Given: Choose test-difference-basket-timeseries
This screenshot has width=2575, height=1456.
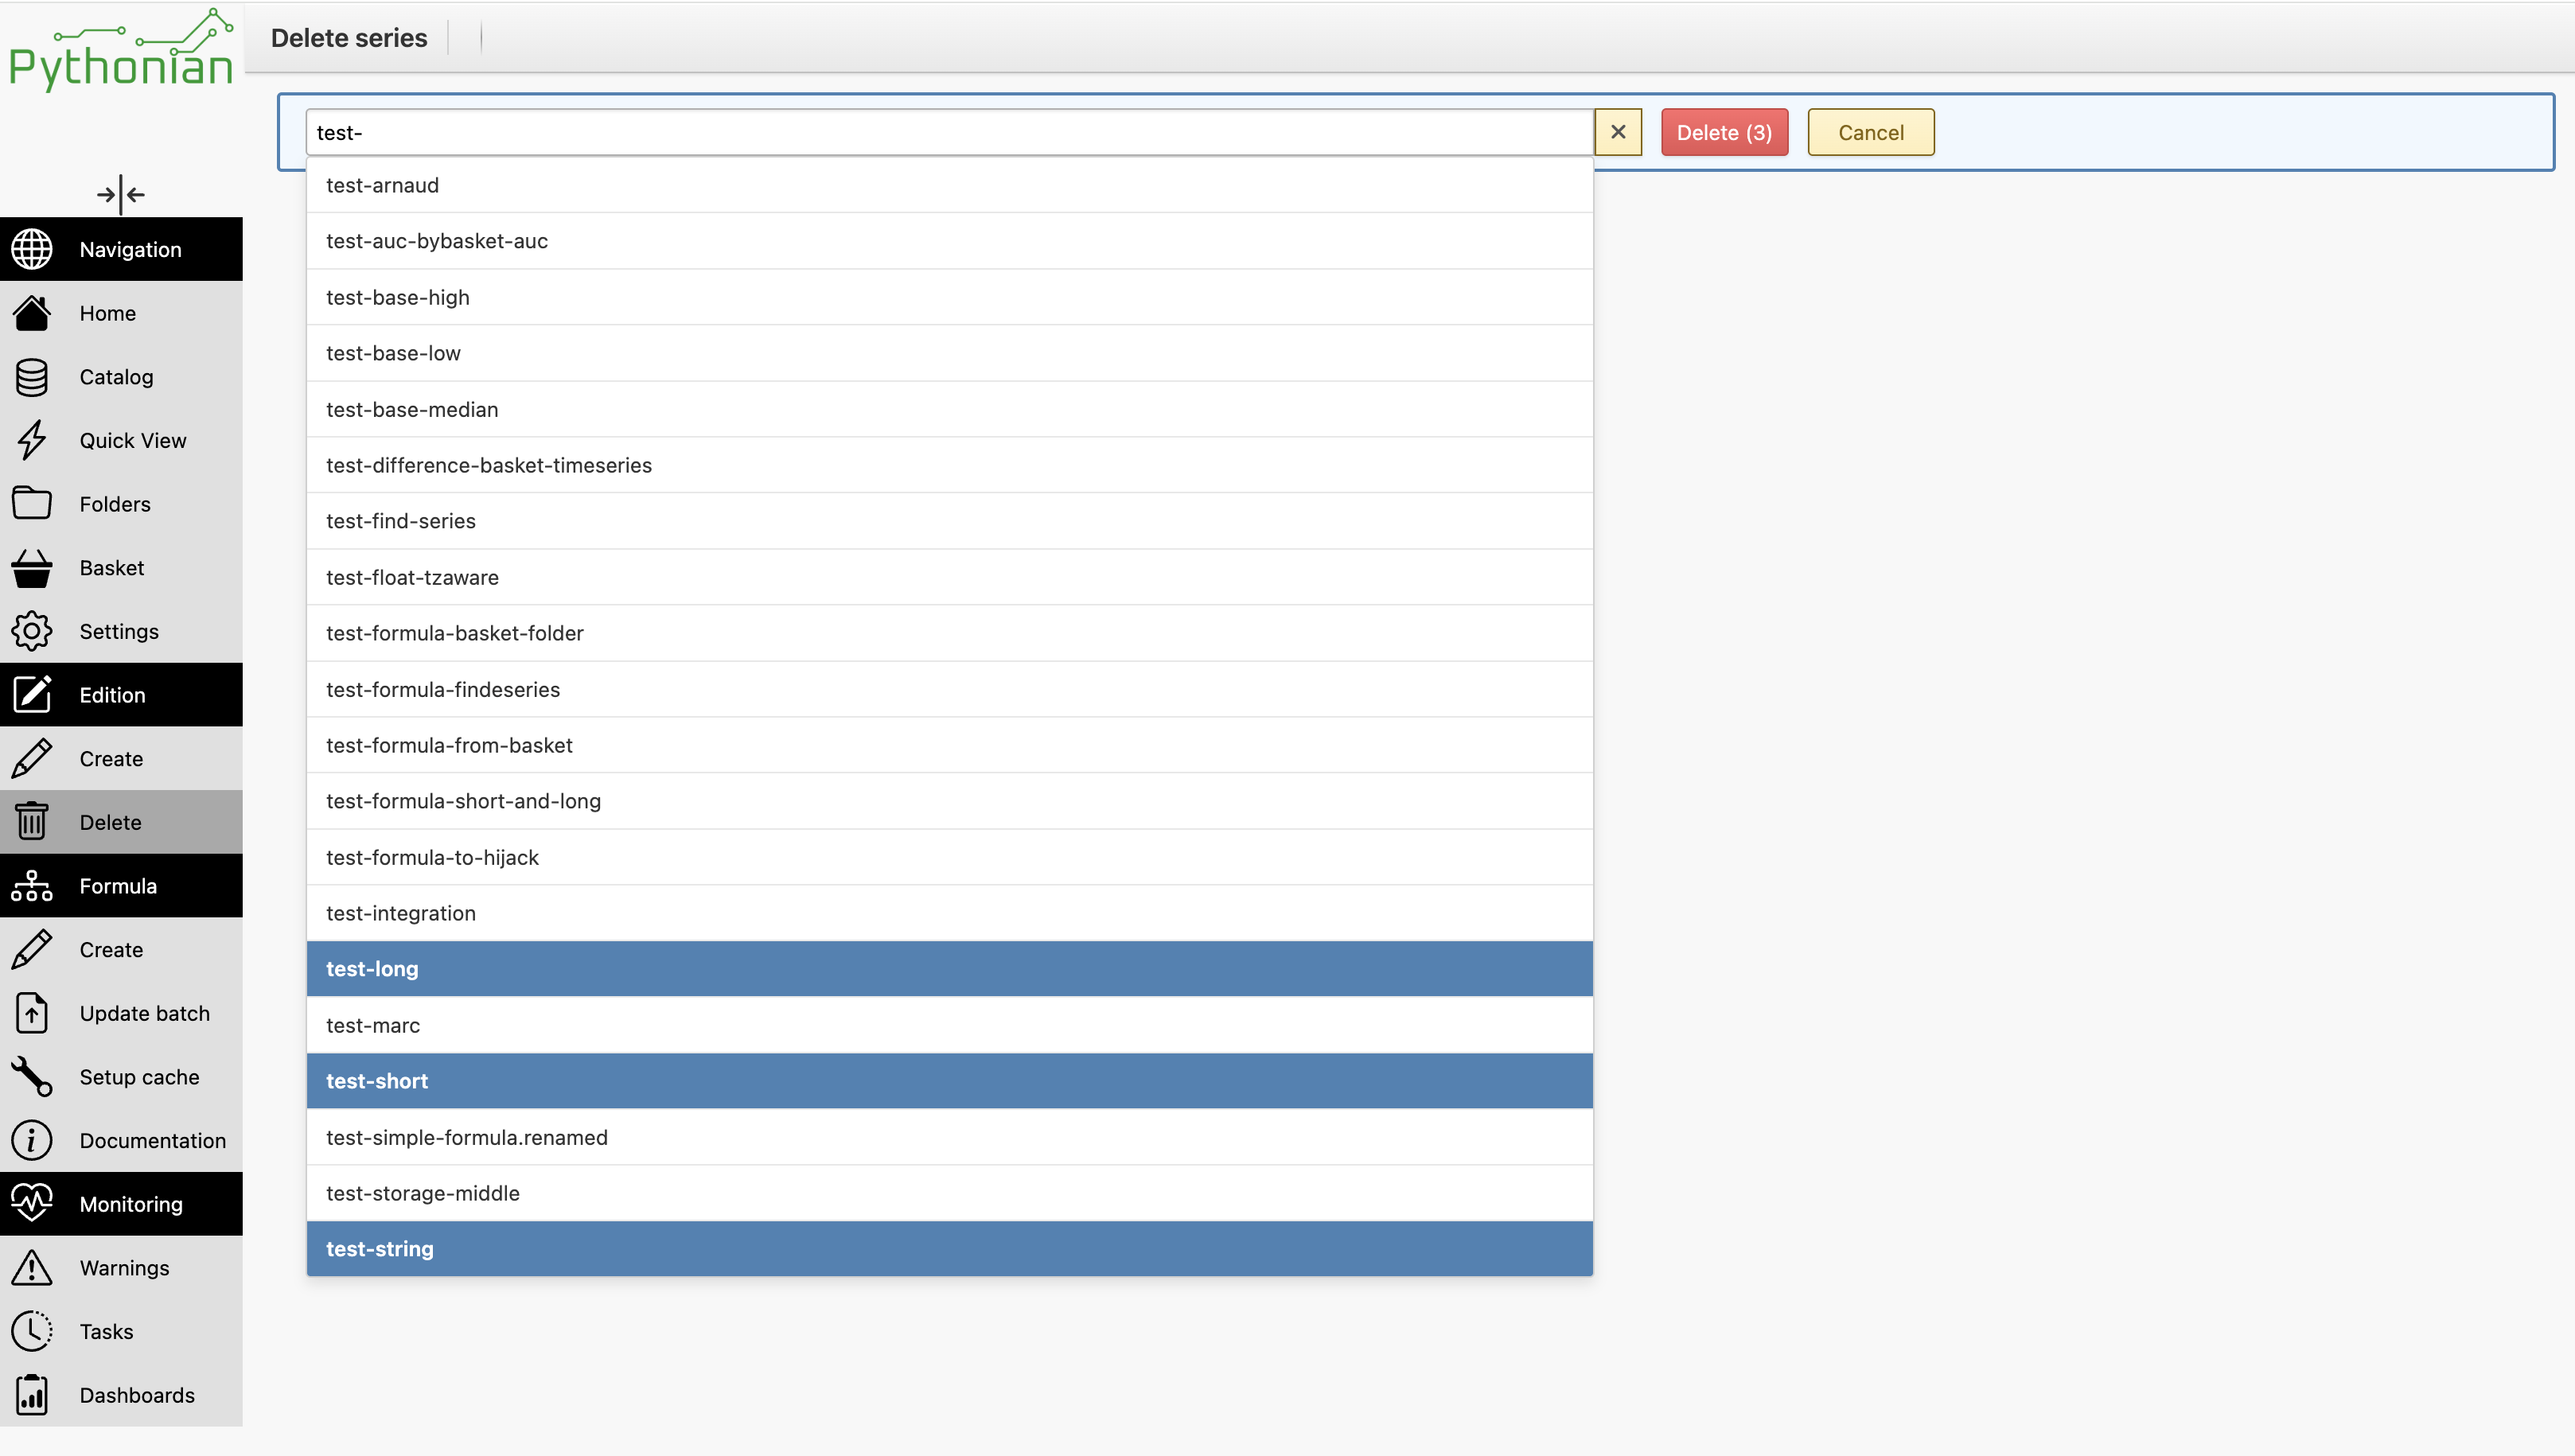Looking at the screenshot, I should click(949, 465).
